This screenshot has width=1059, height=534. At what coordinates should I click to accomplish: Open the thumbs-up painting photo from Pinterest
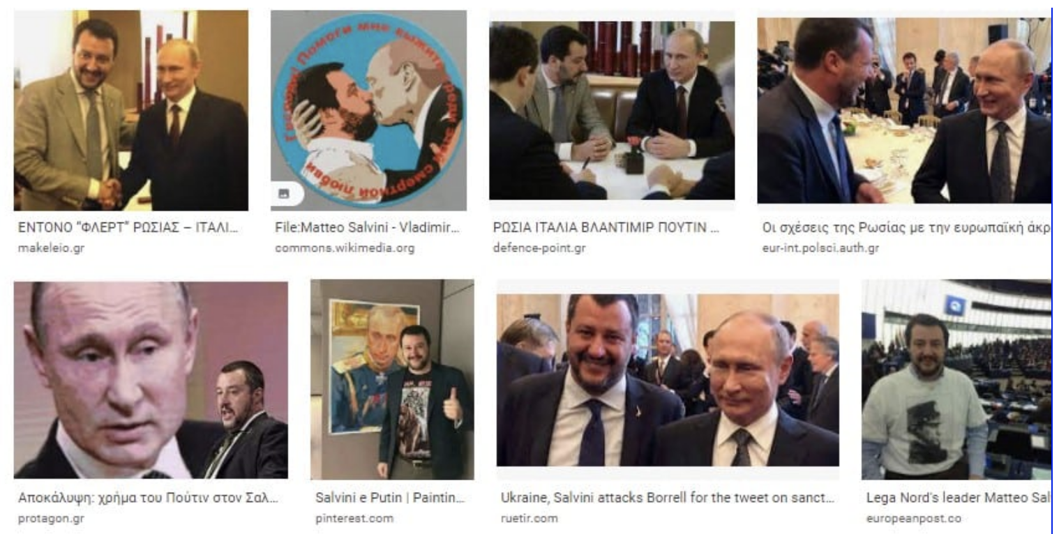click(392, 379)
